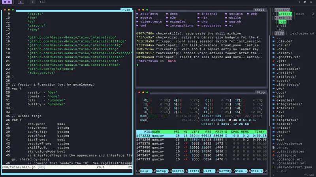Focus the shell window title label
The width and height of the screenshot is (316, 177).
[260, 10]
